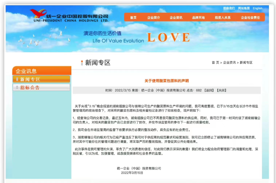Open the 企业简介 navigation menu item
The height and width of the screenshot is (183, 276).
(154, 18)
